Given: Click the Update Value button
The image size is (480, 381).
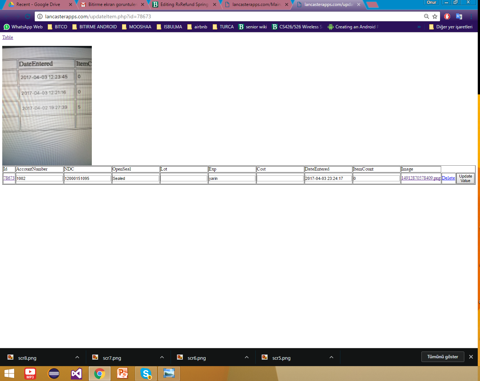Looking at the screenshot, I should coord(465,178).
